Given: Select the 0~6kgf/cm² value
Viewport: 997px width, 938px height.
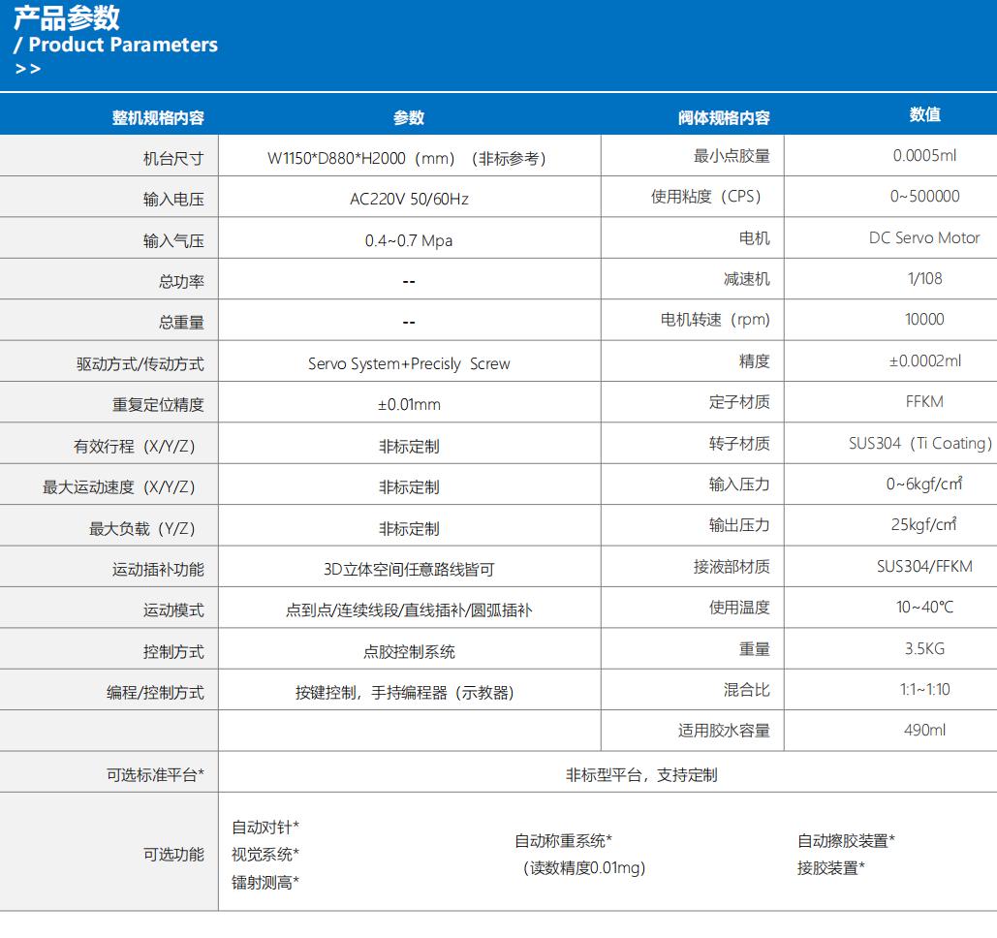Looking at the screenshot, I should click(x=924, y=484).
